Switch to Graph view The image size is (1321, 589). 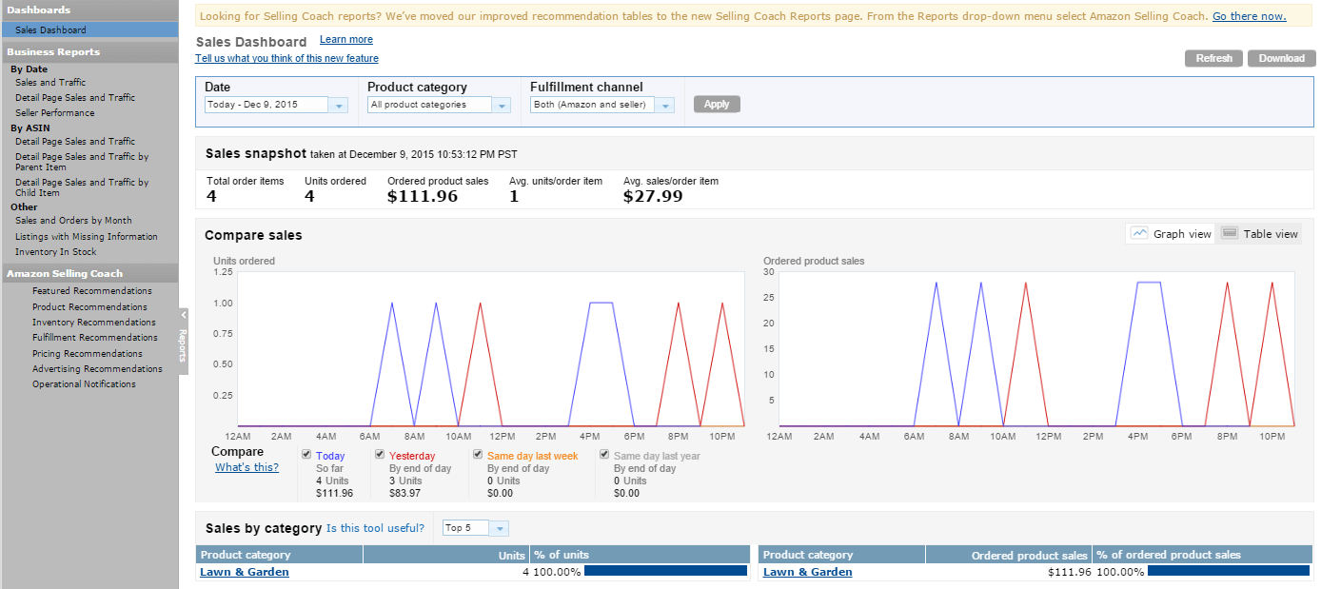coord(1171,233)
